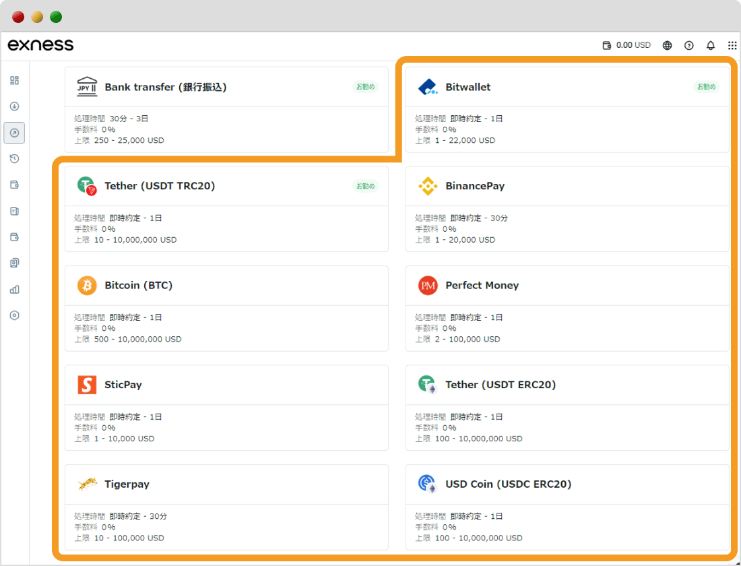The width and height of the screenshot is (741, 566).
Task: Click processing time '30分 - 3日'
Action: (129, 119)
